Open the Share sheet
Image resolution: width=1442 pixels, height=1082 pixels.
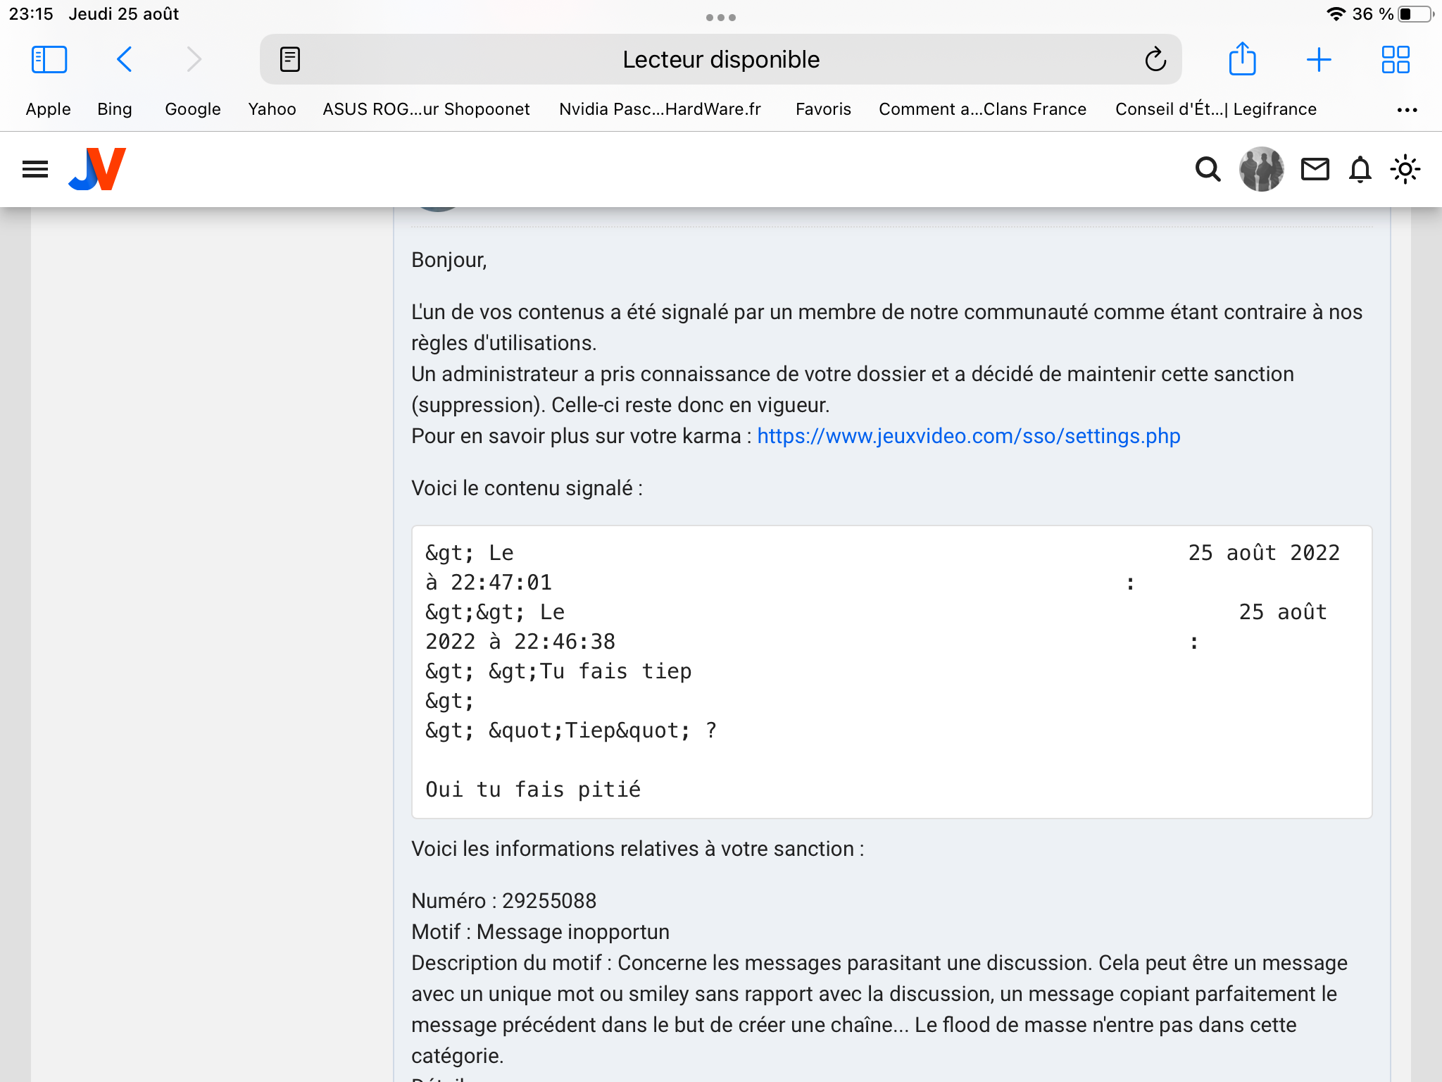[x=1242, y=60]
